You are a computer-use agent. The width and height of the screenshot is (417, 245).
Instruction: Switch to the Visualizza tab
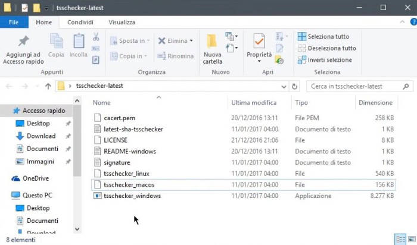pyautogui.click(x=122, y=22)
